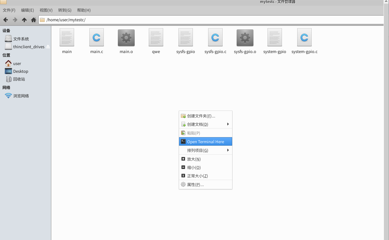The height and width of the screenshot is (240, 389).
Task: Select the qwe text file
Action: (x=156, y=38)
